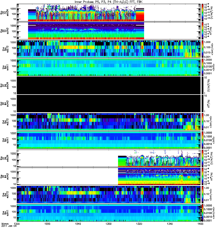Click the 1240 time axis label
This screenshot has width=217, height=232.
(x=78, y=224)
